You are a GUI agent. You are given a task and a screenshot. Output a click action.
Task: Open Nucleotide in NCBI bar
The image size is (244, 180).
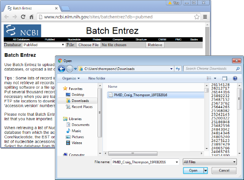pyautogui.click(x=74, y=39)
